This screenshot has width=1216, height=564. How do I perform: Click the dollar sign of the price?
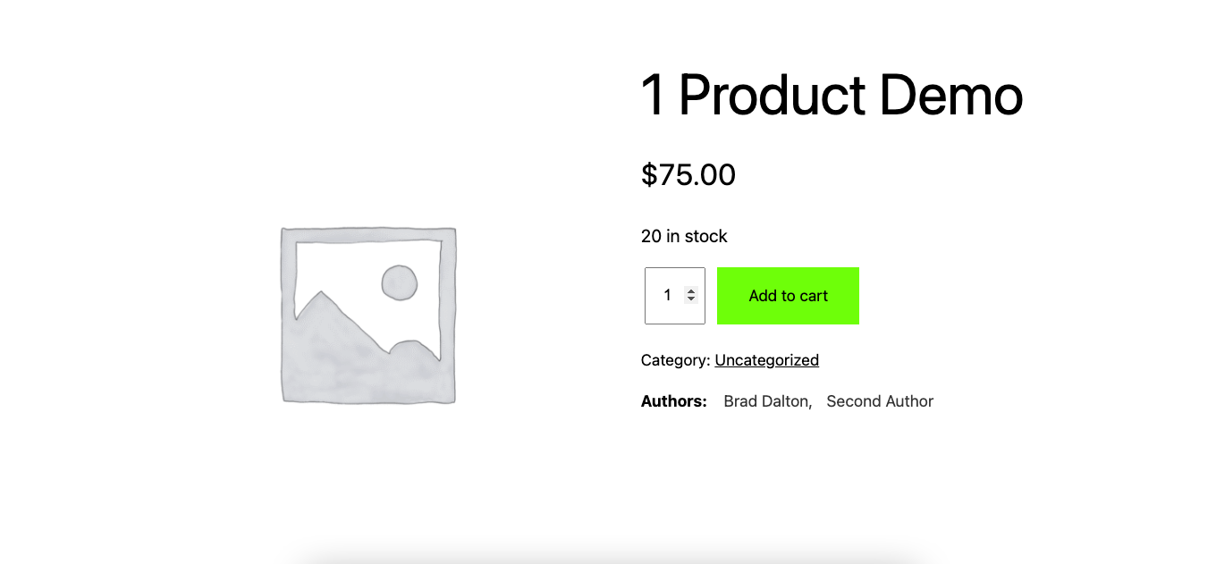[648, 175]
